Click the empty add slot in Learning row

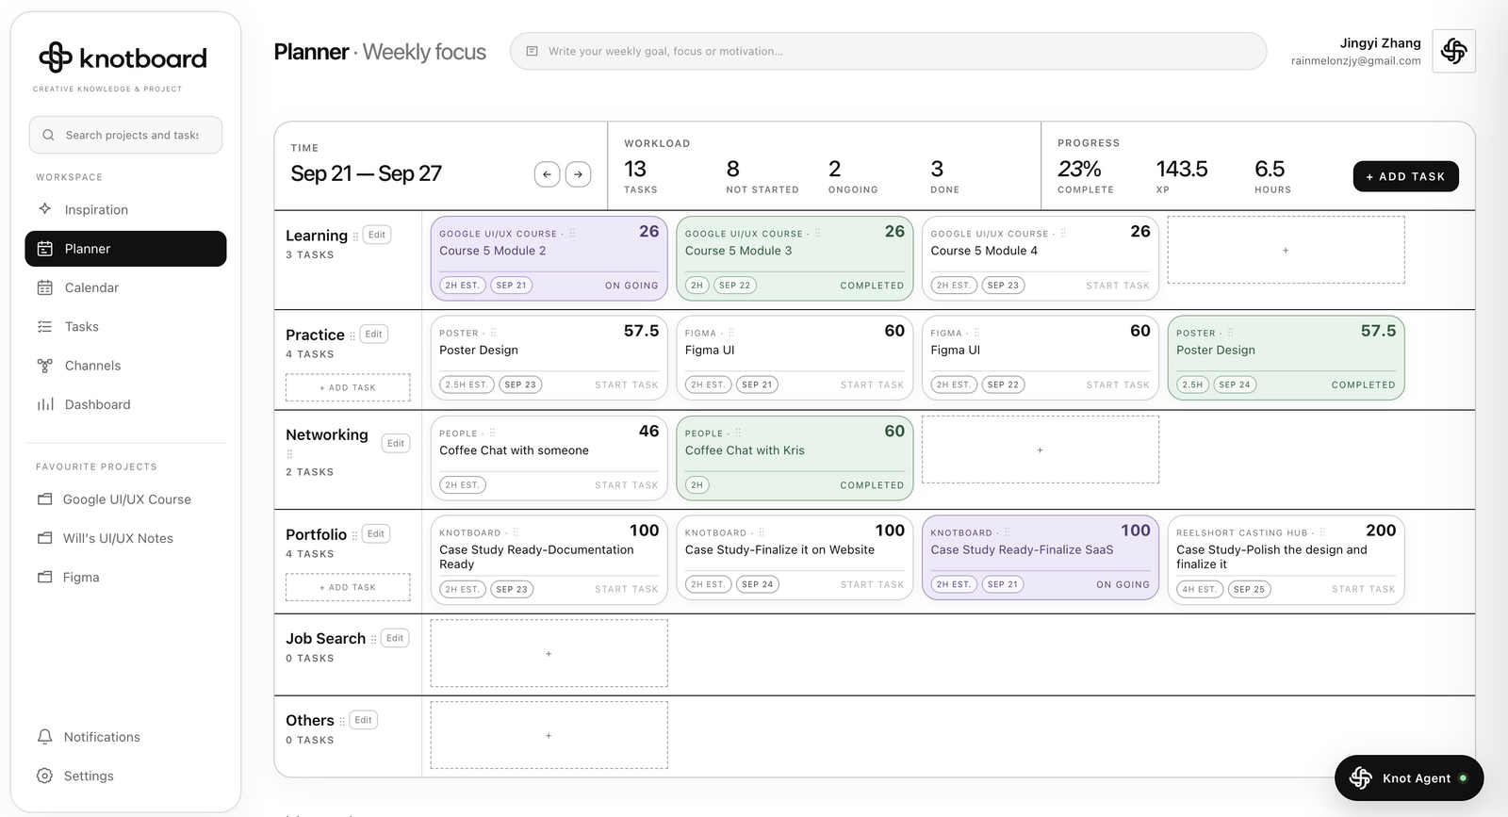click(x=1286, y=250)
